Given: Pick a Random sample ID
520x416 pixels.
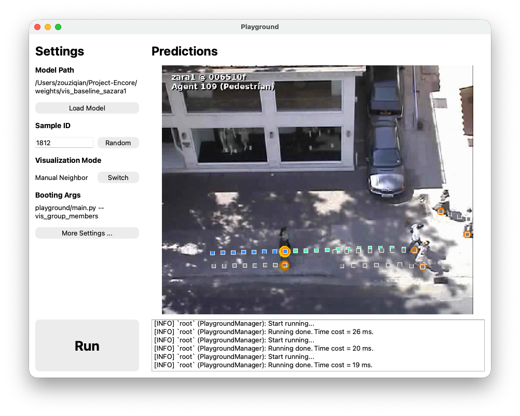Looking at the screenshot, I should [x=118, y=143].
